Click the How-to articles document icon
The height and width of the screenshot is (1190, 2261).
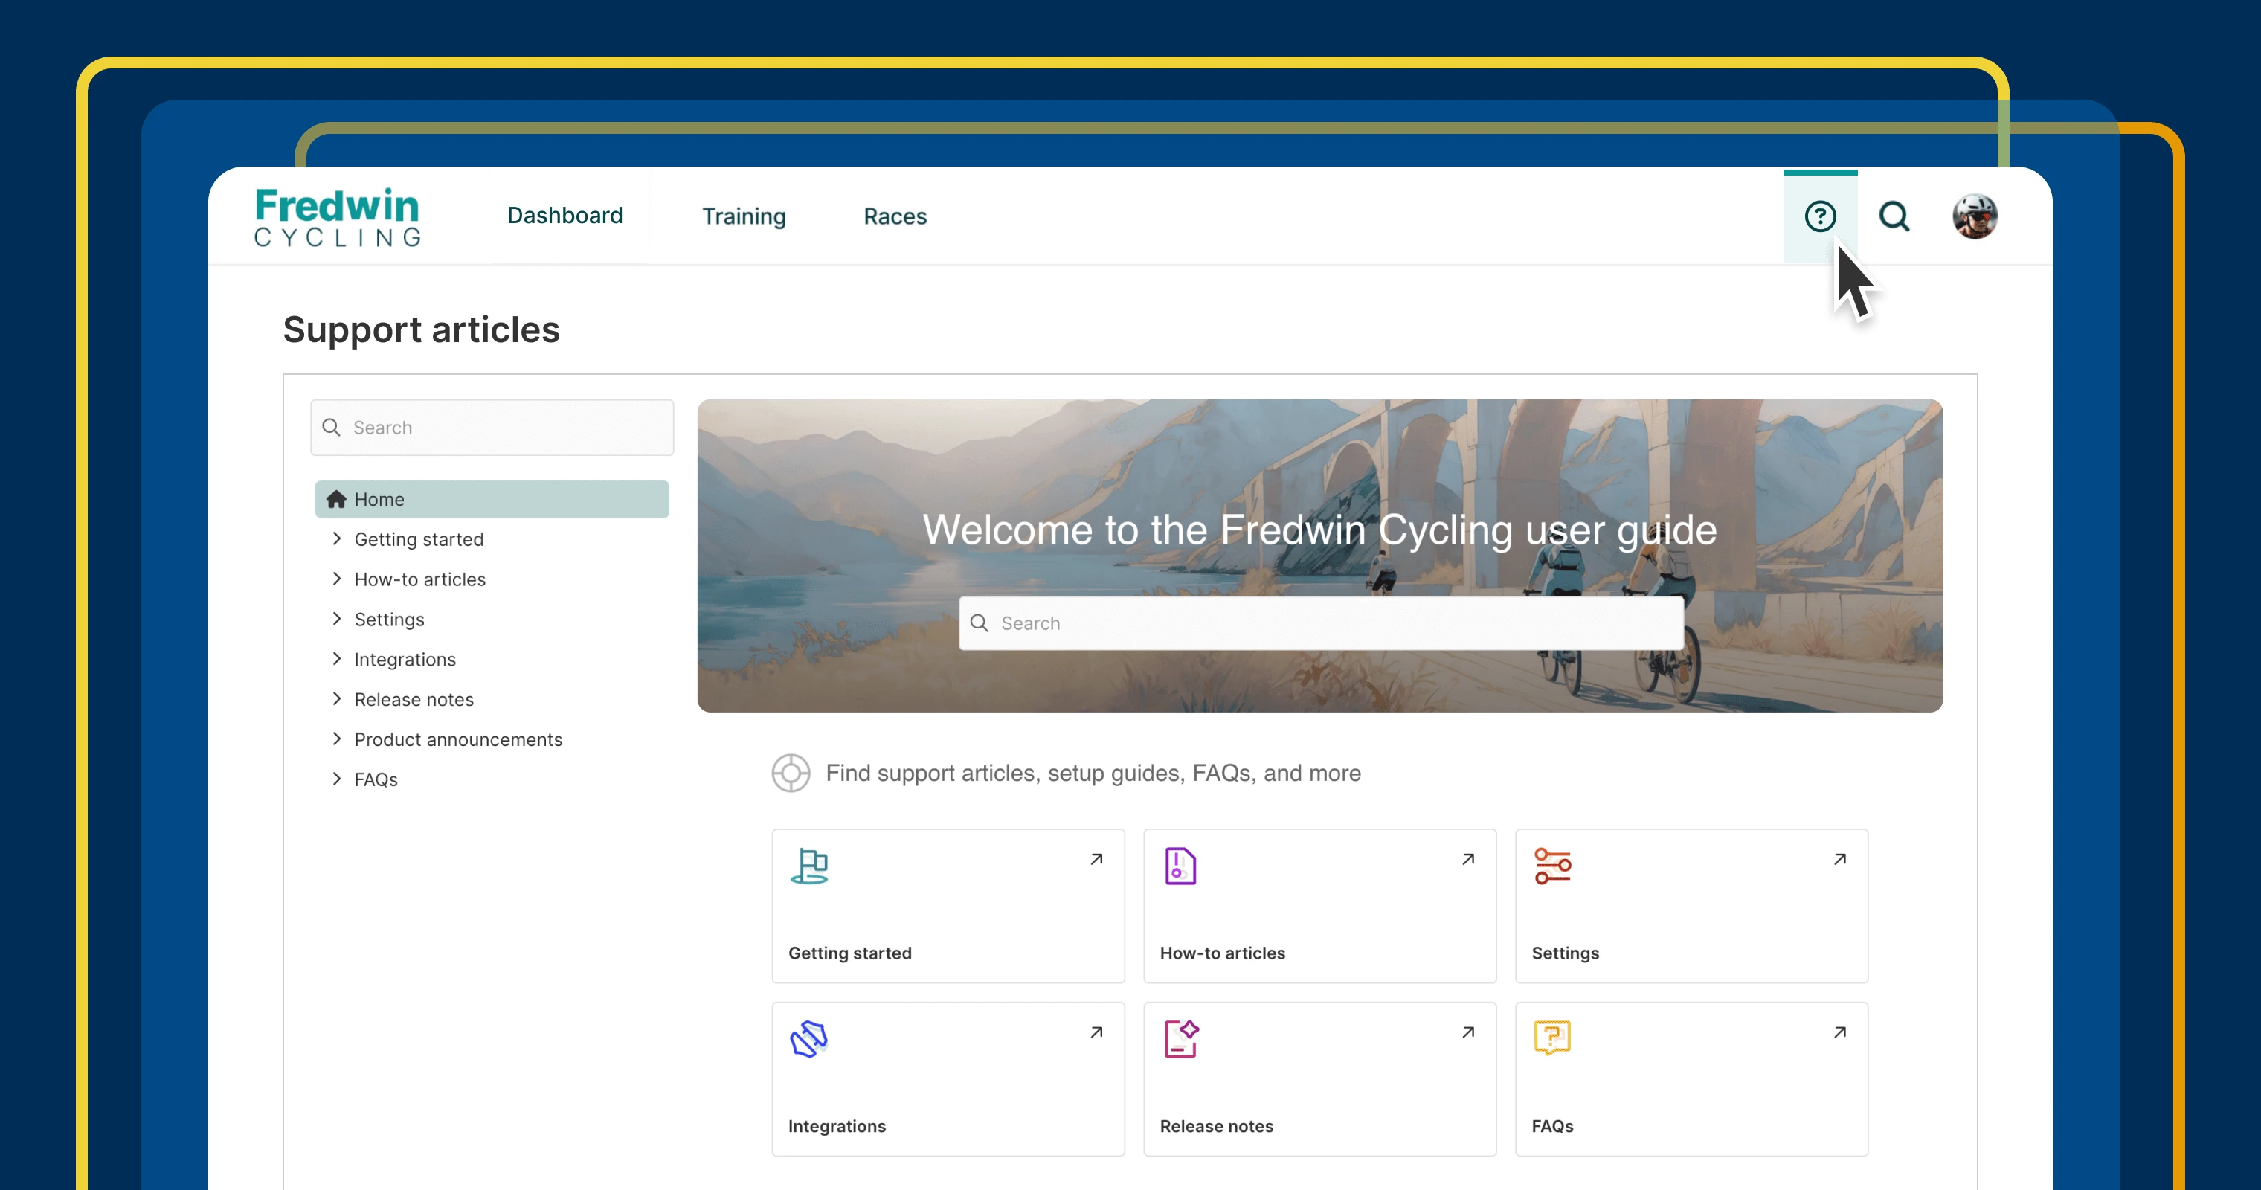click(1180, 866)
